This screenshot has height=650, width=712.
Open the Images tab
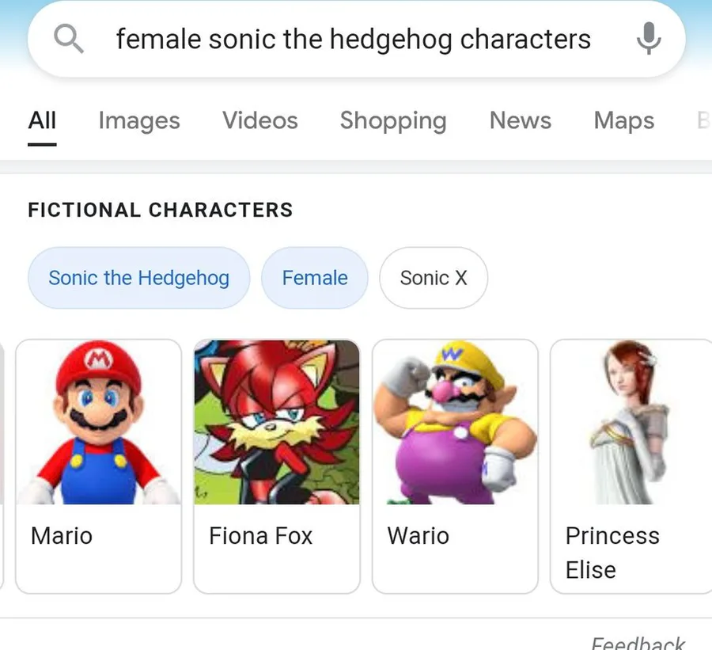pos(139,120)
